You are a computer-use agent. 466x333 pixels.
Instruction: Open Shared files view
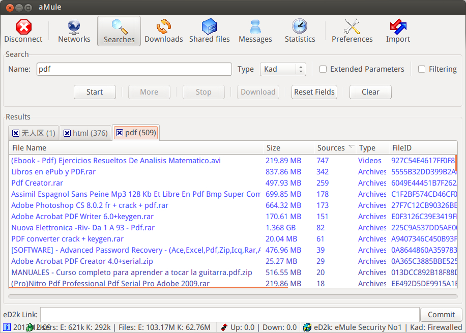tap(210, 31)
